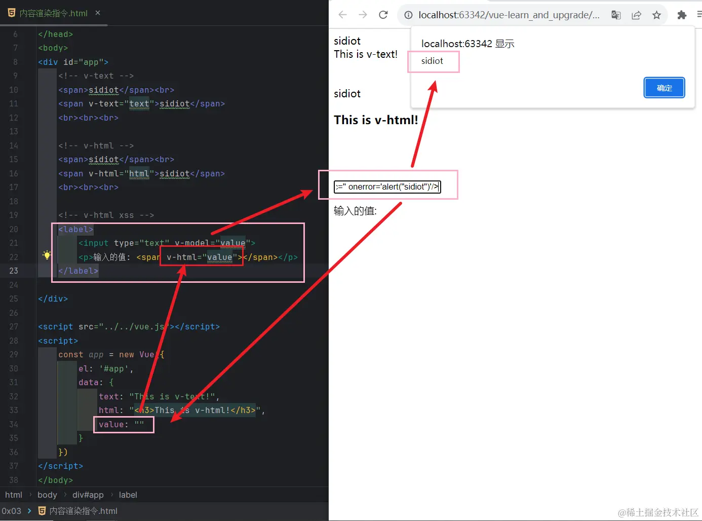Screen dimensions: 702x521
Task: Click the <div id="app"> code line
Action: pos(73,62)
